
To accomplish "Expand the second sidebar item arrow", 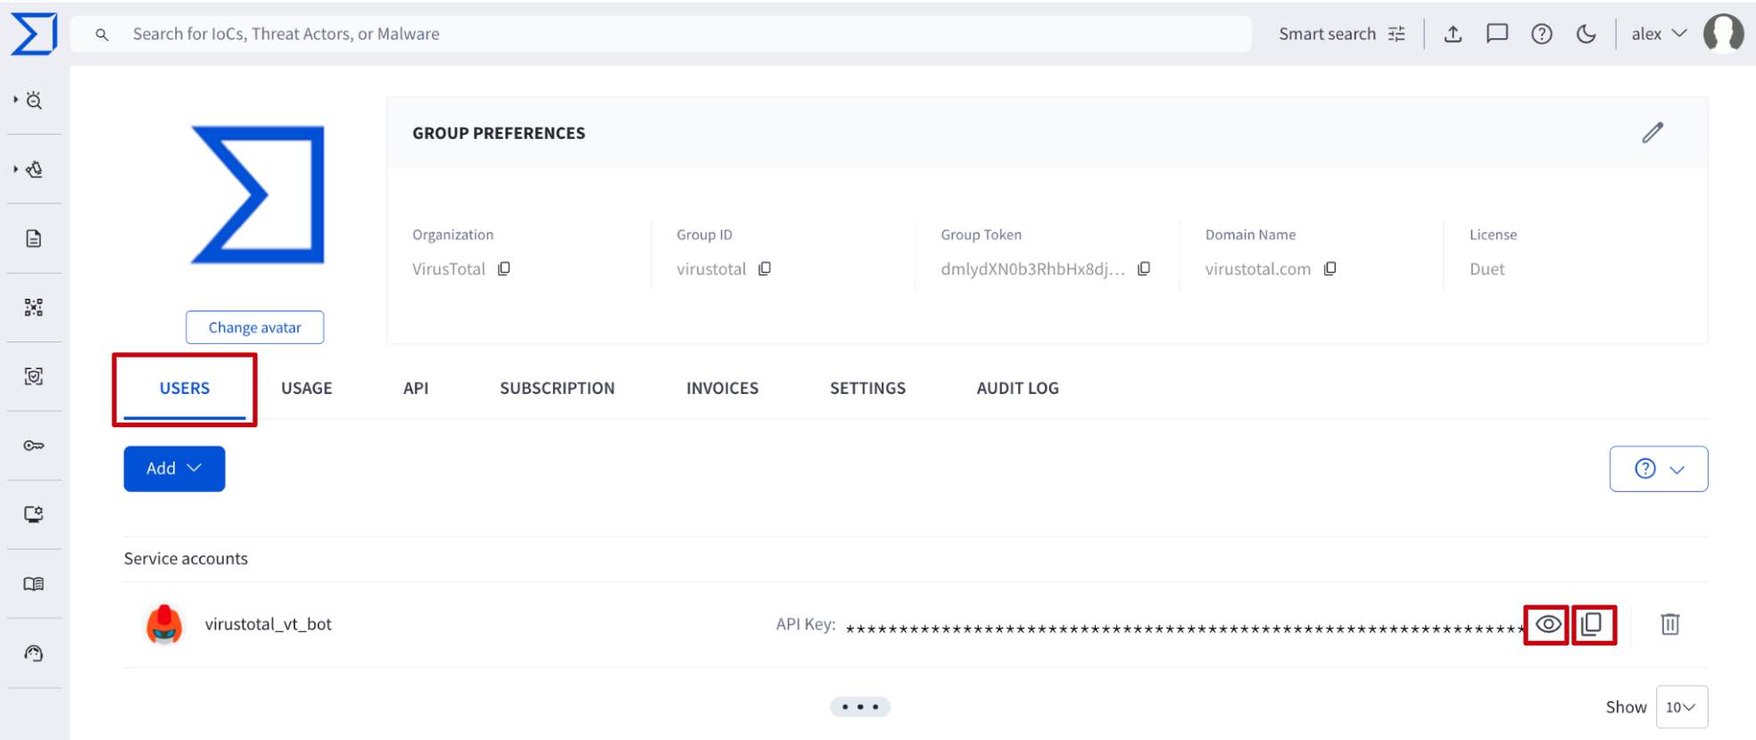I will tap(15, 169).
